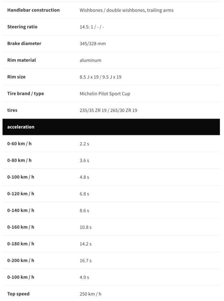Click the Rim material label
224x301 pixels.
[22, 60]
